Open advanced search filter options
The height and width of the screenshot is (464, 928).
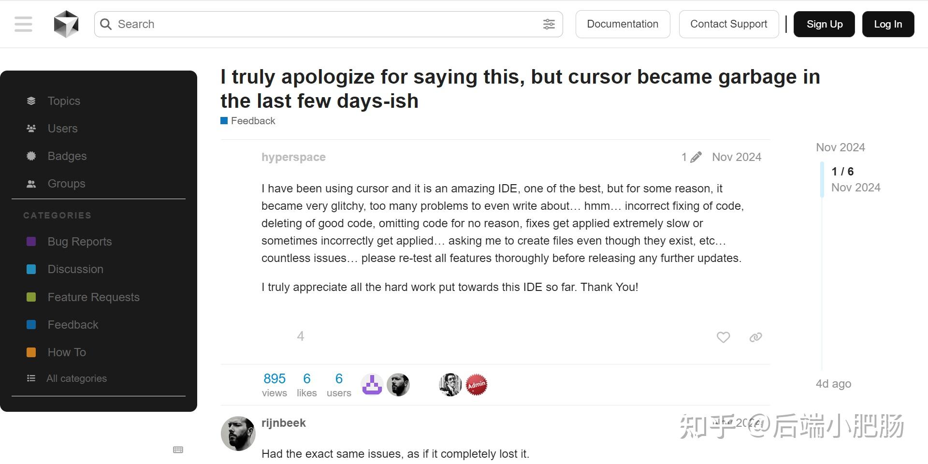pos(549,24)
